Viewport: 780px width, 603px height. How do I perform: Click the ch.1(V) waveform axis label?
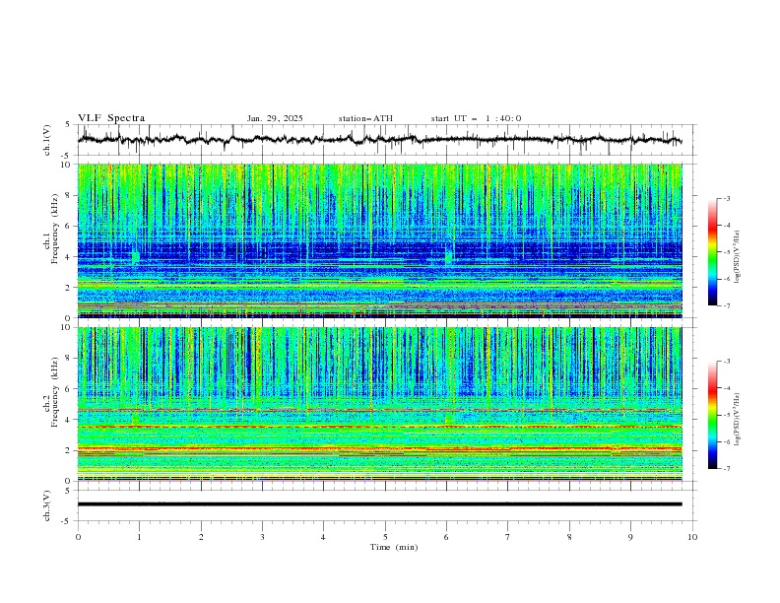(x=47, y=140)
